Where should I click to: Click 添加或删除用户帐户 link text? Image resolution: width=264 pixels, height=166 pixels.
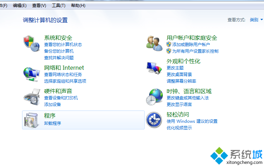pyautogui.click(x=191, y=44)
